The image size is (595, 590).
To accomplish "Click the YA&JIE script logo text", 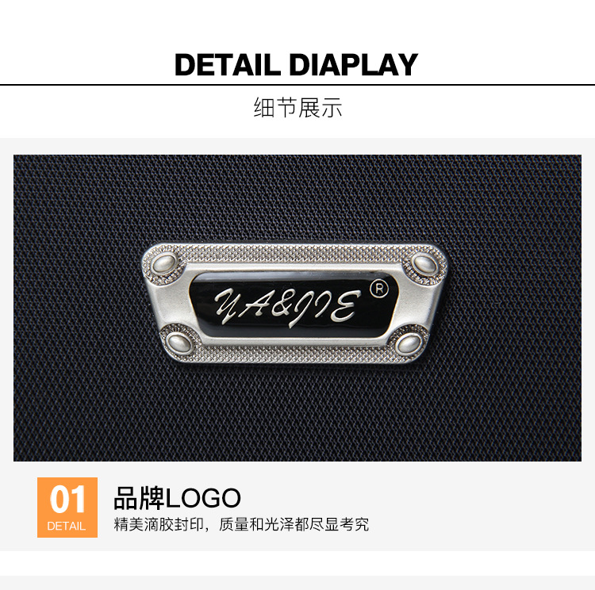I will pyautogui.click(x=287, y=307).
